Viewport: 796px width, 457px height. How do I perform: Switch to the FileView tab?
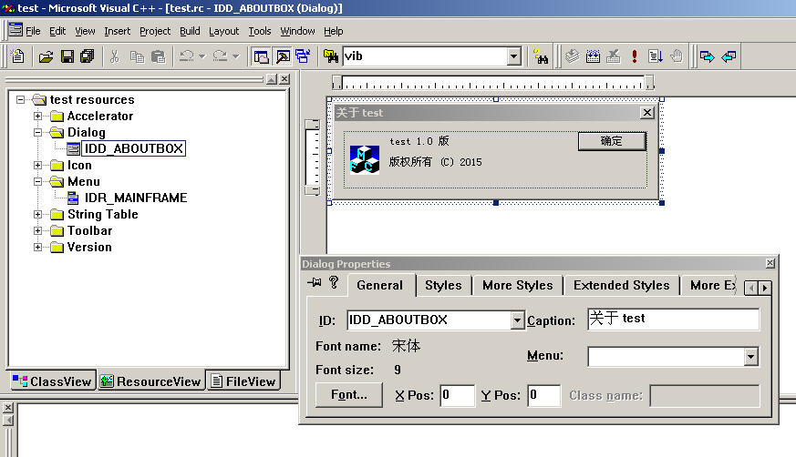point(243,381)
